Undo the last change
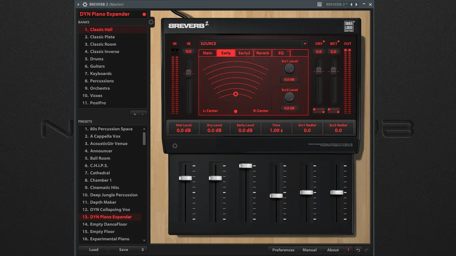The height and width of the screenshot is (256, 456). point(358,250)
